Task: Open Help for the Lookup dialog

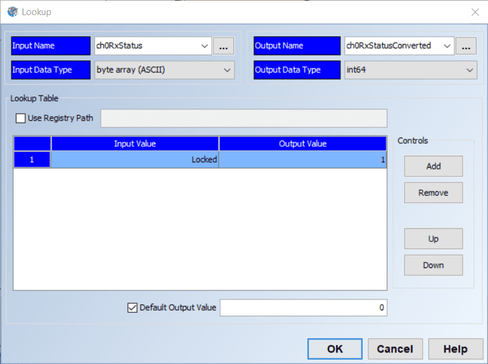Action: tap(455, 349)
